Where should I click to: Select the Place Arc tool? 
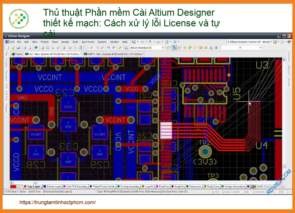point(195,48)
